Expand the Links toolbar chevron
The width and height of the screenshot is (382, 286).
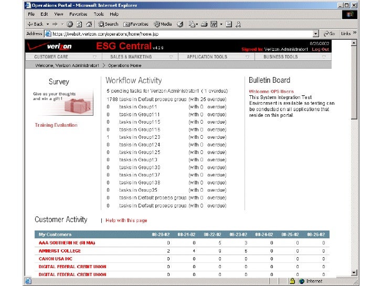[355, 32]
